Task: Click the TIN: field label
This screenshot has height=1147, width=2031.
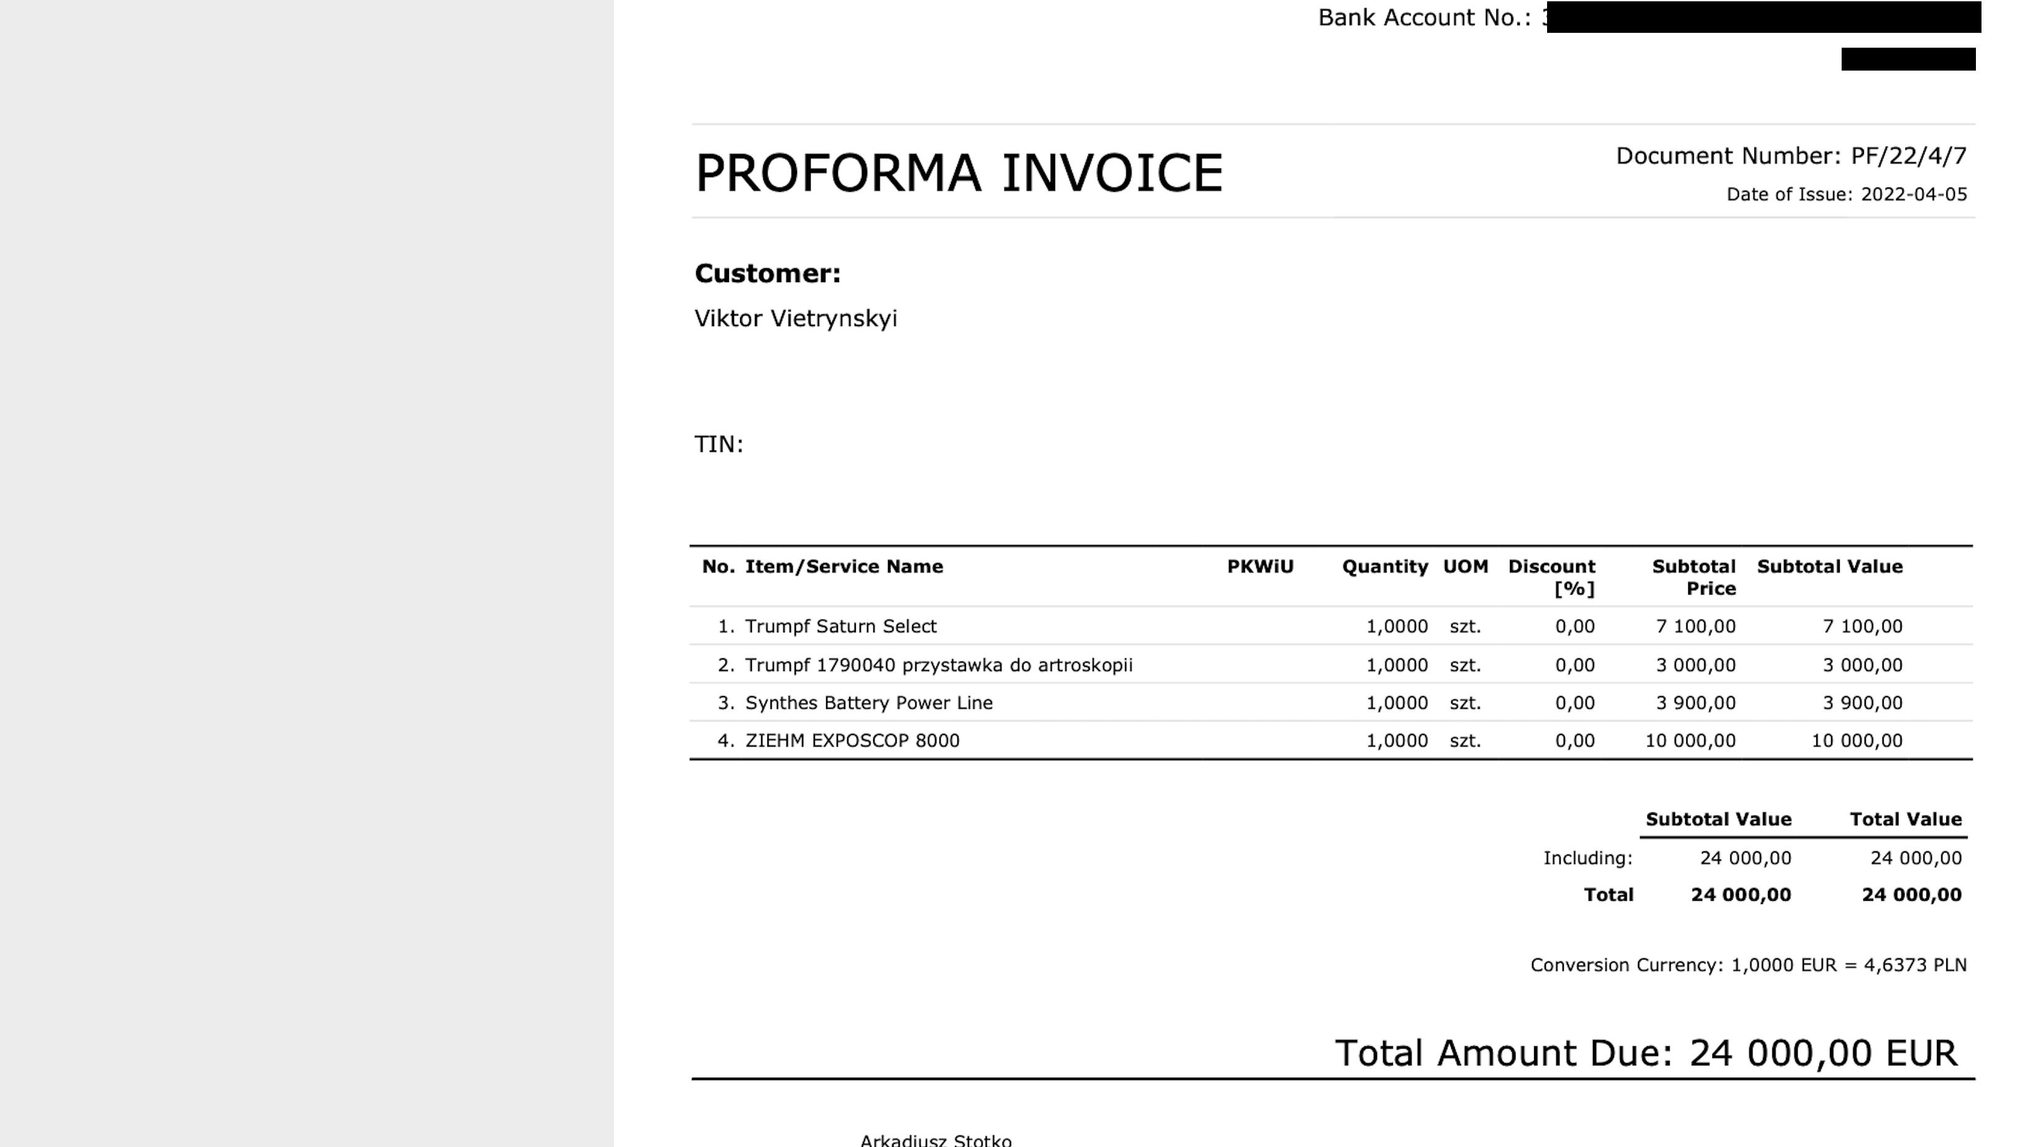Action: pyautogui.click(x=718, y=445)
